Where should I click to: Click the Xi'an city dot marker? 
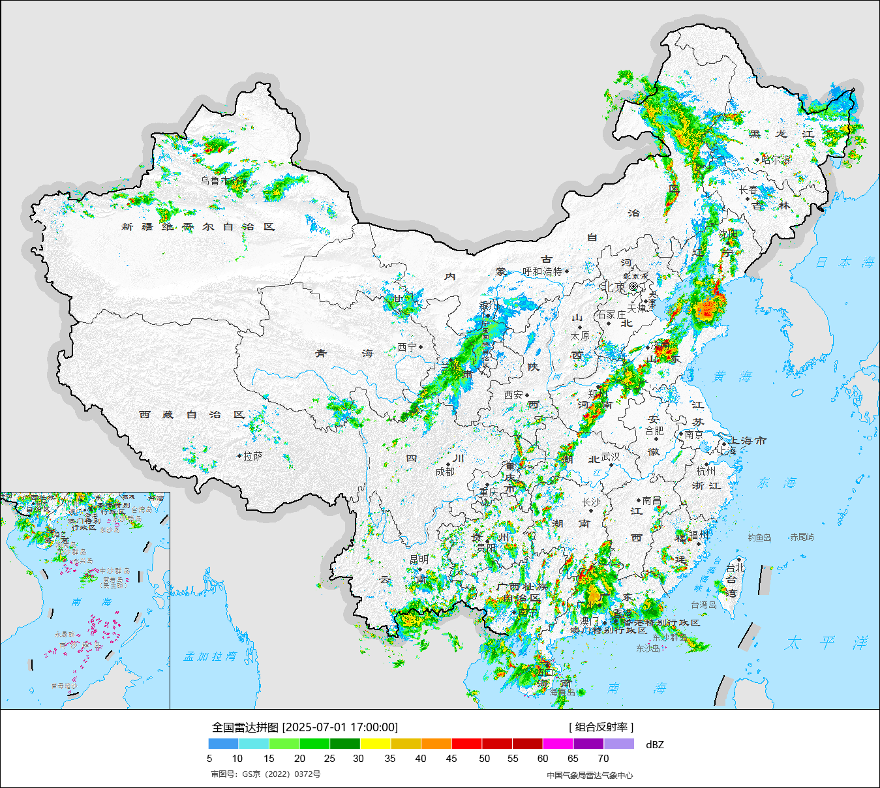527,395
